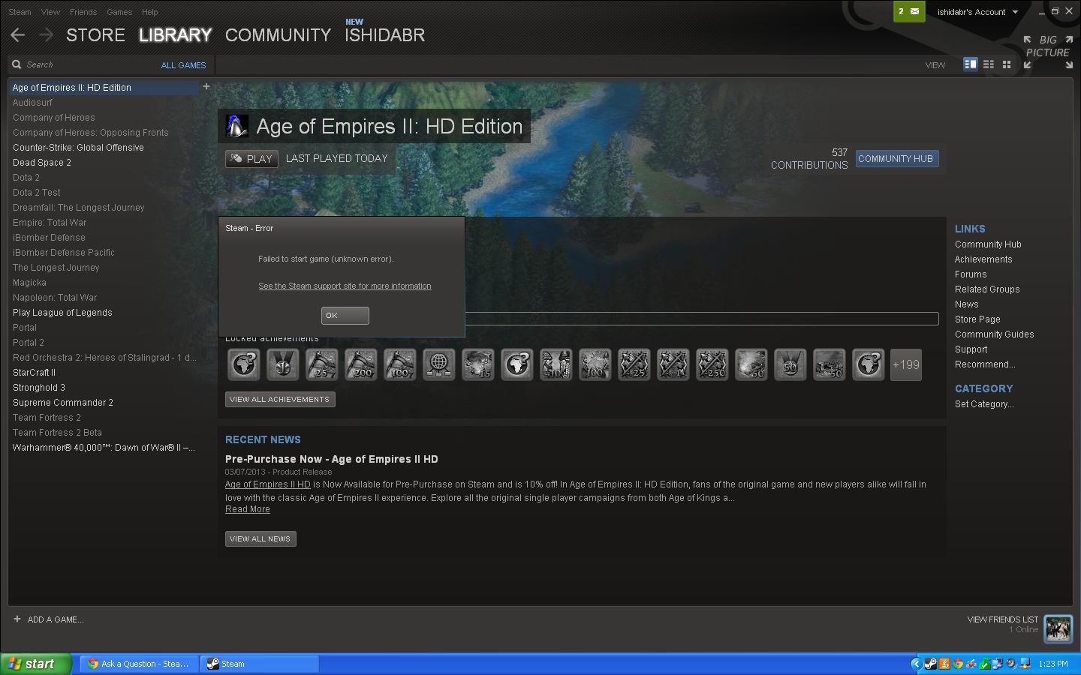Open the Steam menu
1081x675 pixels.
click(x=20, y=12)
